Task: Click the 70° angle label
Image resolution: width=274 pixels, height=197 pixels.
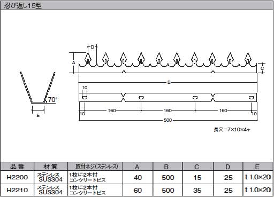Action: 52,100
